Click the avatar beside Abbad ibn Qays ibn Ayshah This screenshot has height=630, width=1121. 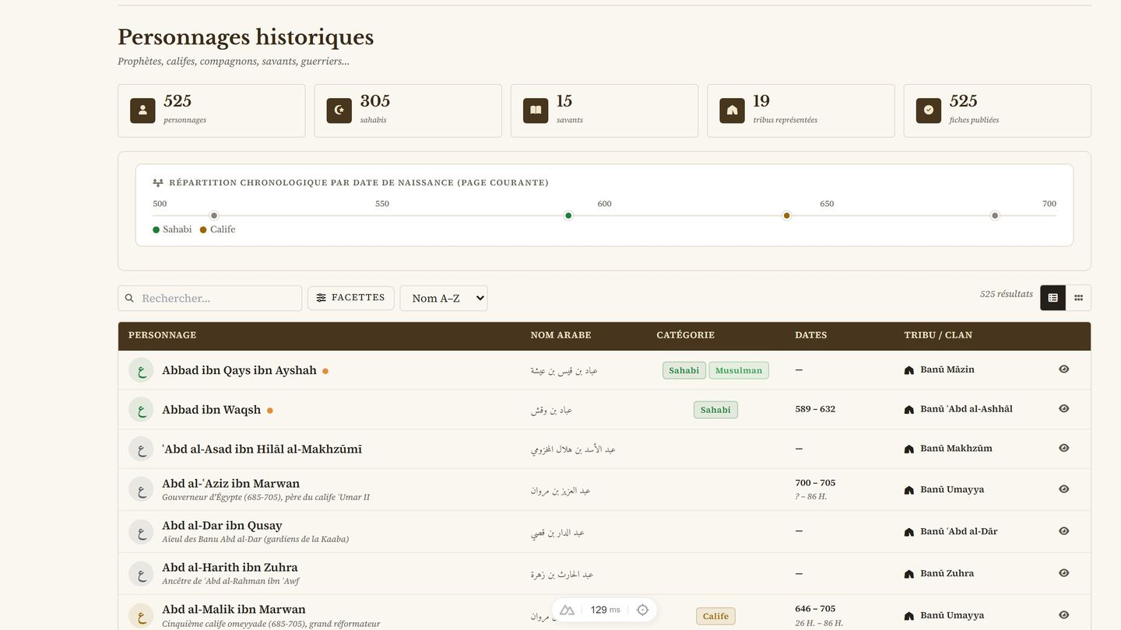(141, 370)
